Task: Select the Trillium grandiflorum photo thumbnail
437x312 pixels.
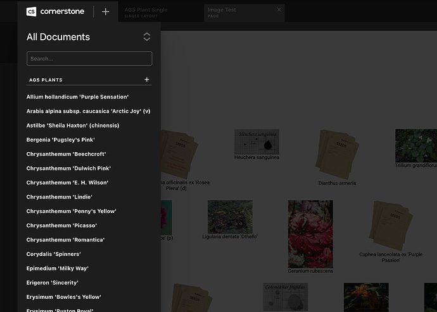Action: pos(416,146)
